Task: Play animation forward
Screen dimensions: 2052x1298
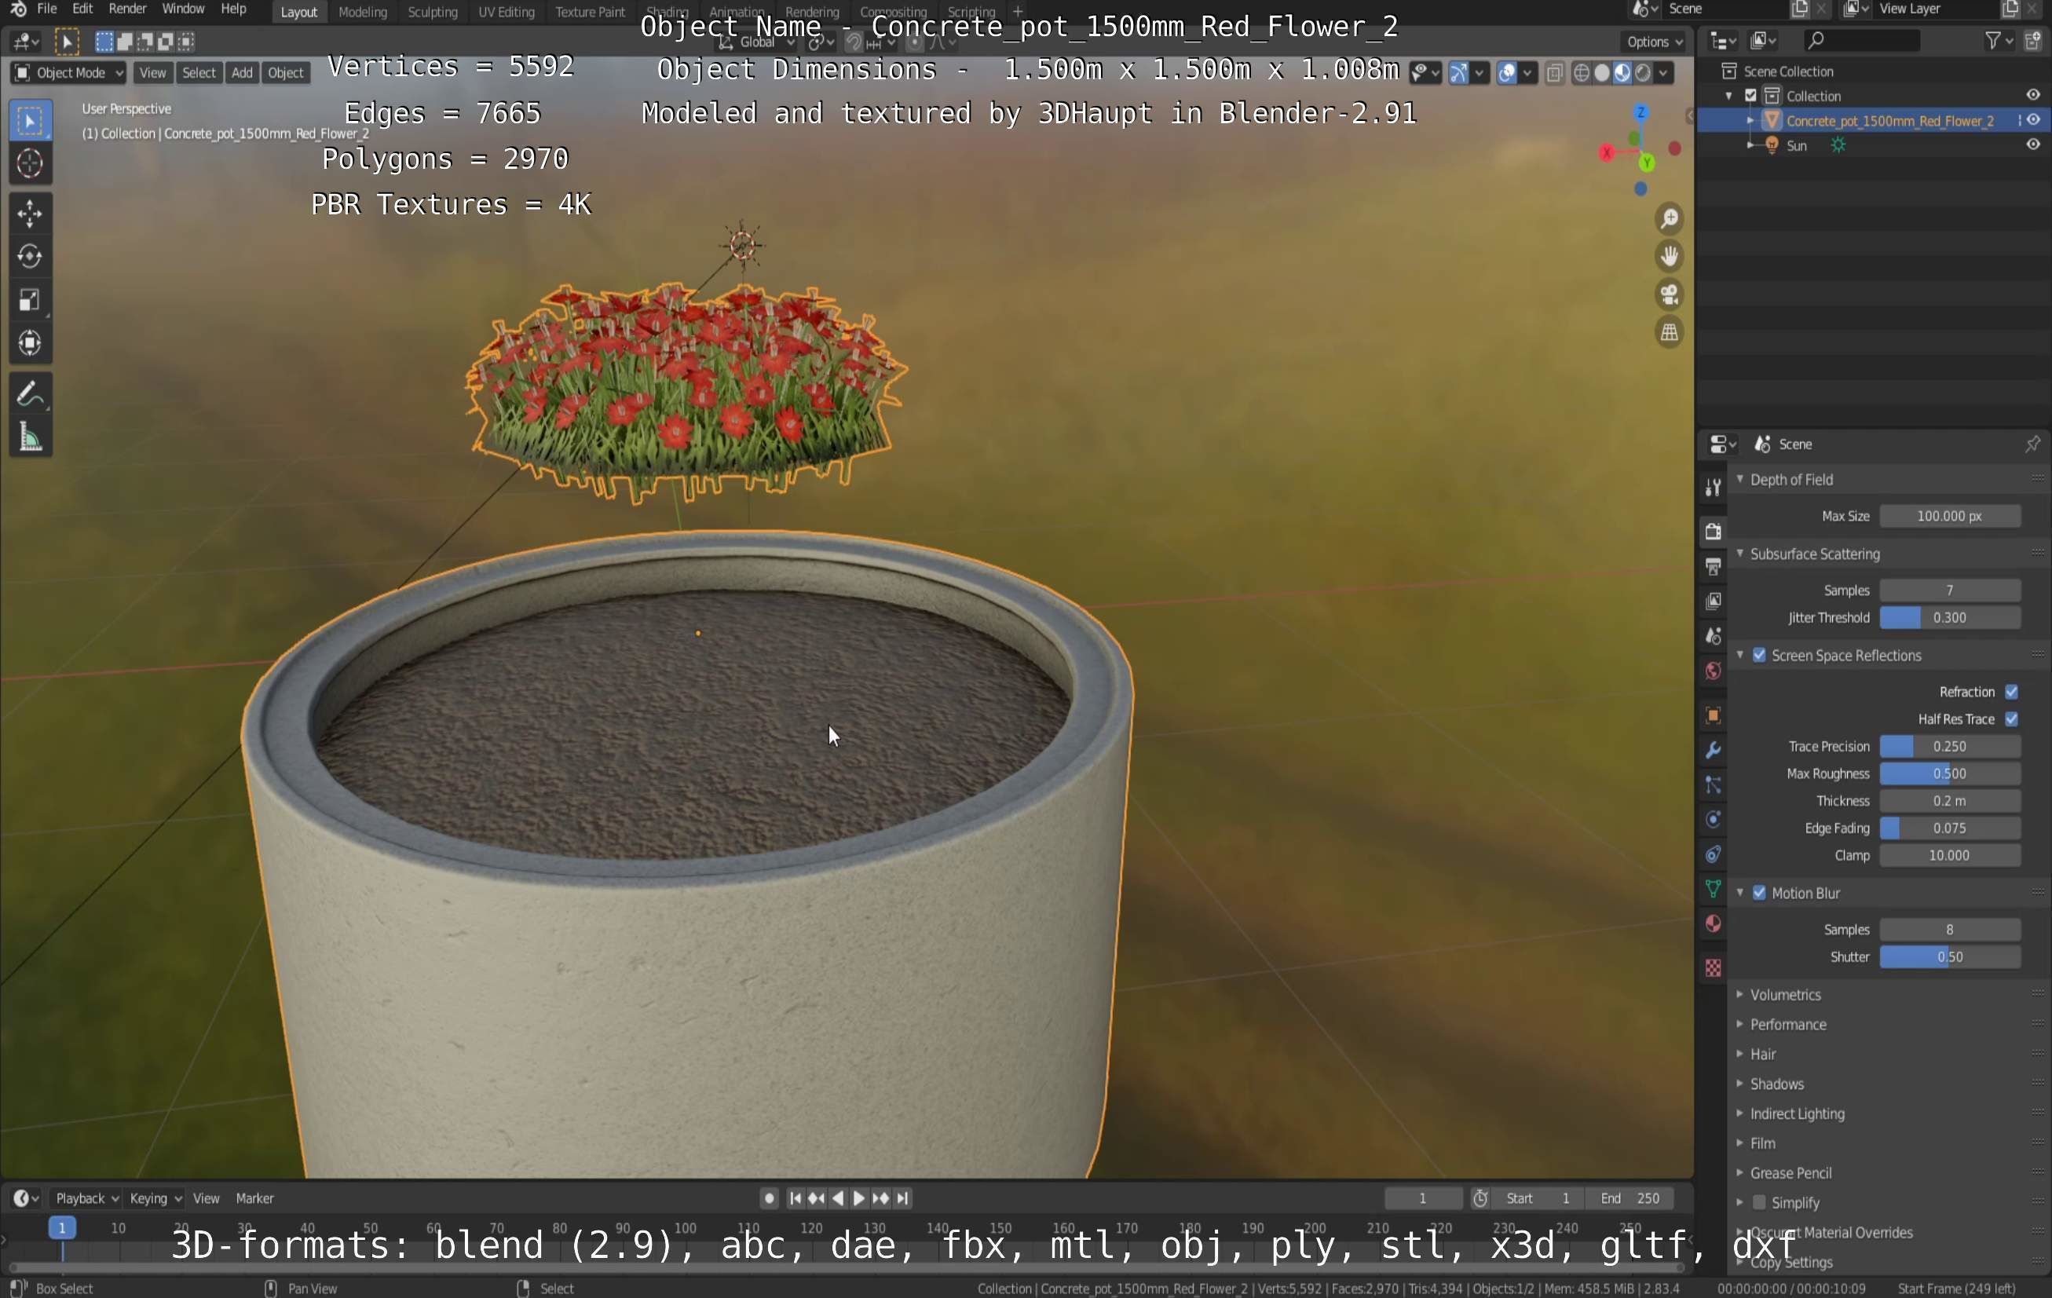Action: pyautogui.click(x=859, y=1198)
